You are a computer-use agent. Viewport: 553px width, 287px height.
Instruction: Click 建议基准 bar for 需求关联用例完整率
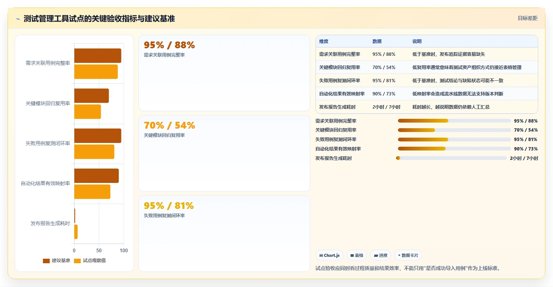coord(98,56)
